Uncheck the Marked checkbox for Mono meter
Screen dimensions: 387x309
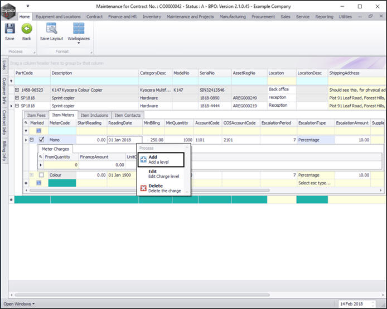click(x=41, y=140)
